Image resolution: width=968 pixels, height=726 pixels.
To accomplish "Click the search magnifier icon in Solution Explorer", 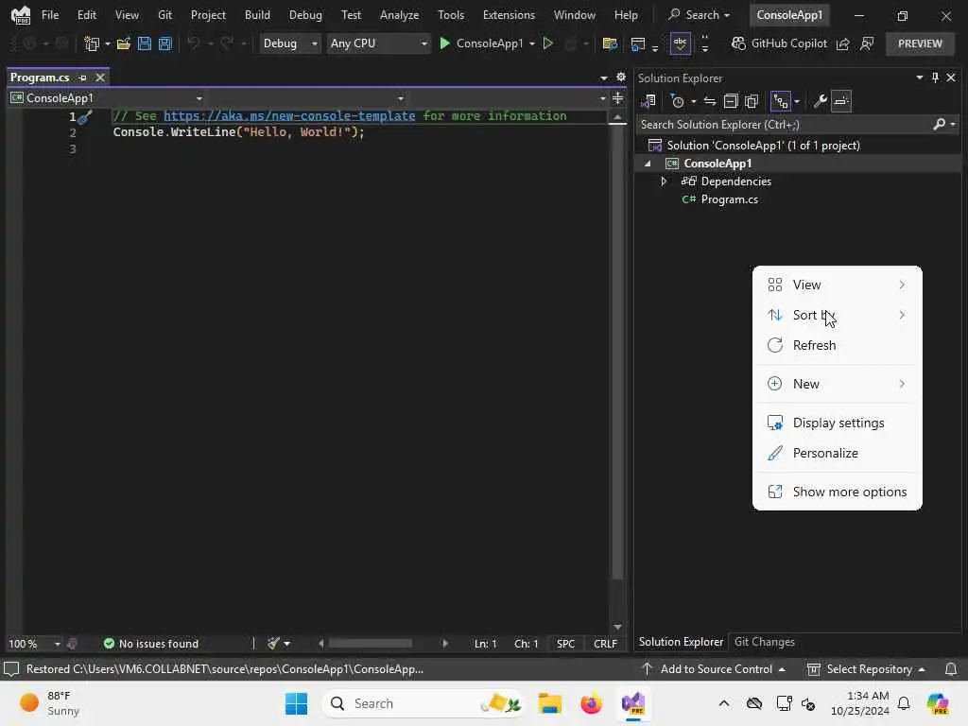I will 939,125.
